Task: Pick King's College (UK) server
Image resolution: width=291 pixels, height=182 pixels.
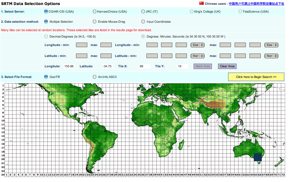Action: click(x=192, y=11)
